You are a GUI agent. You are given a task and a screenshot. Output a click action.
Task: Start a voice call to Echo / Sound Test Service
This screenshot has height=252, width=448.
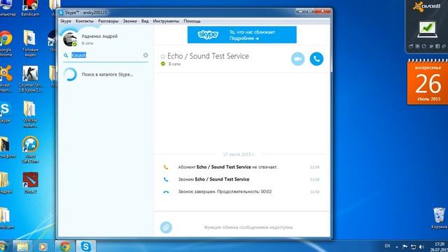click(x=316, y=59)
